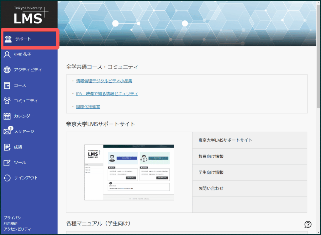321x235 pixels.
Task: Choose サインアウト in the sidebar
Action: [29, 178]
